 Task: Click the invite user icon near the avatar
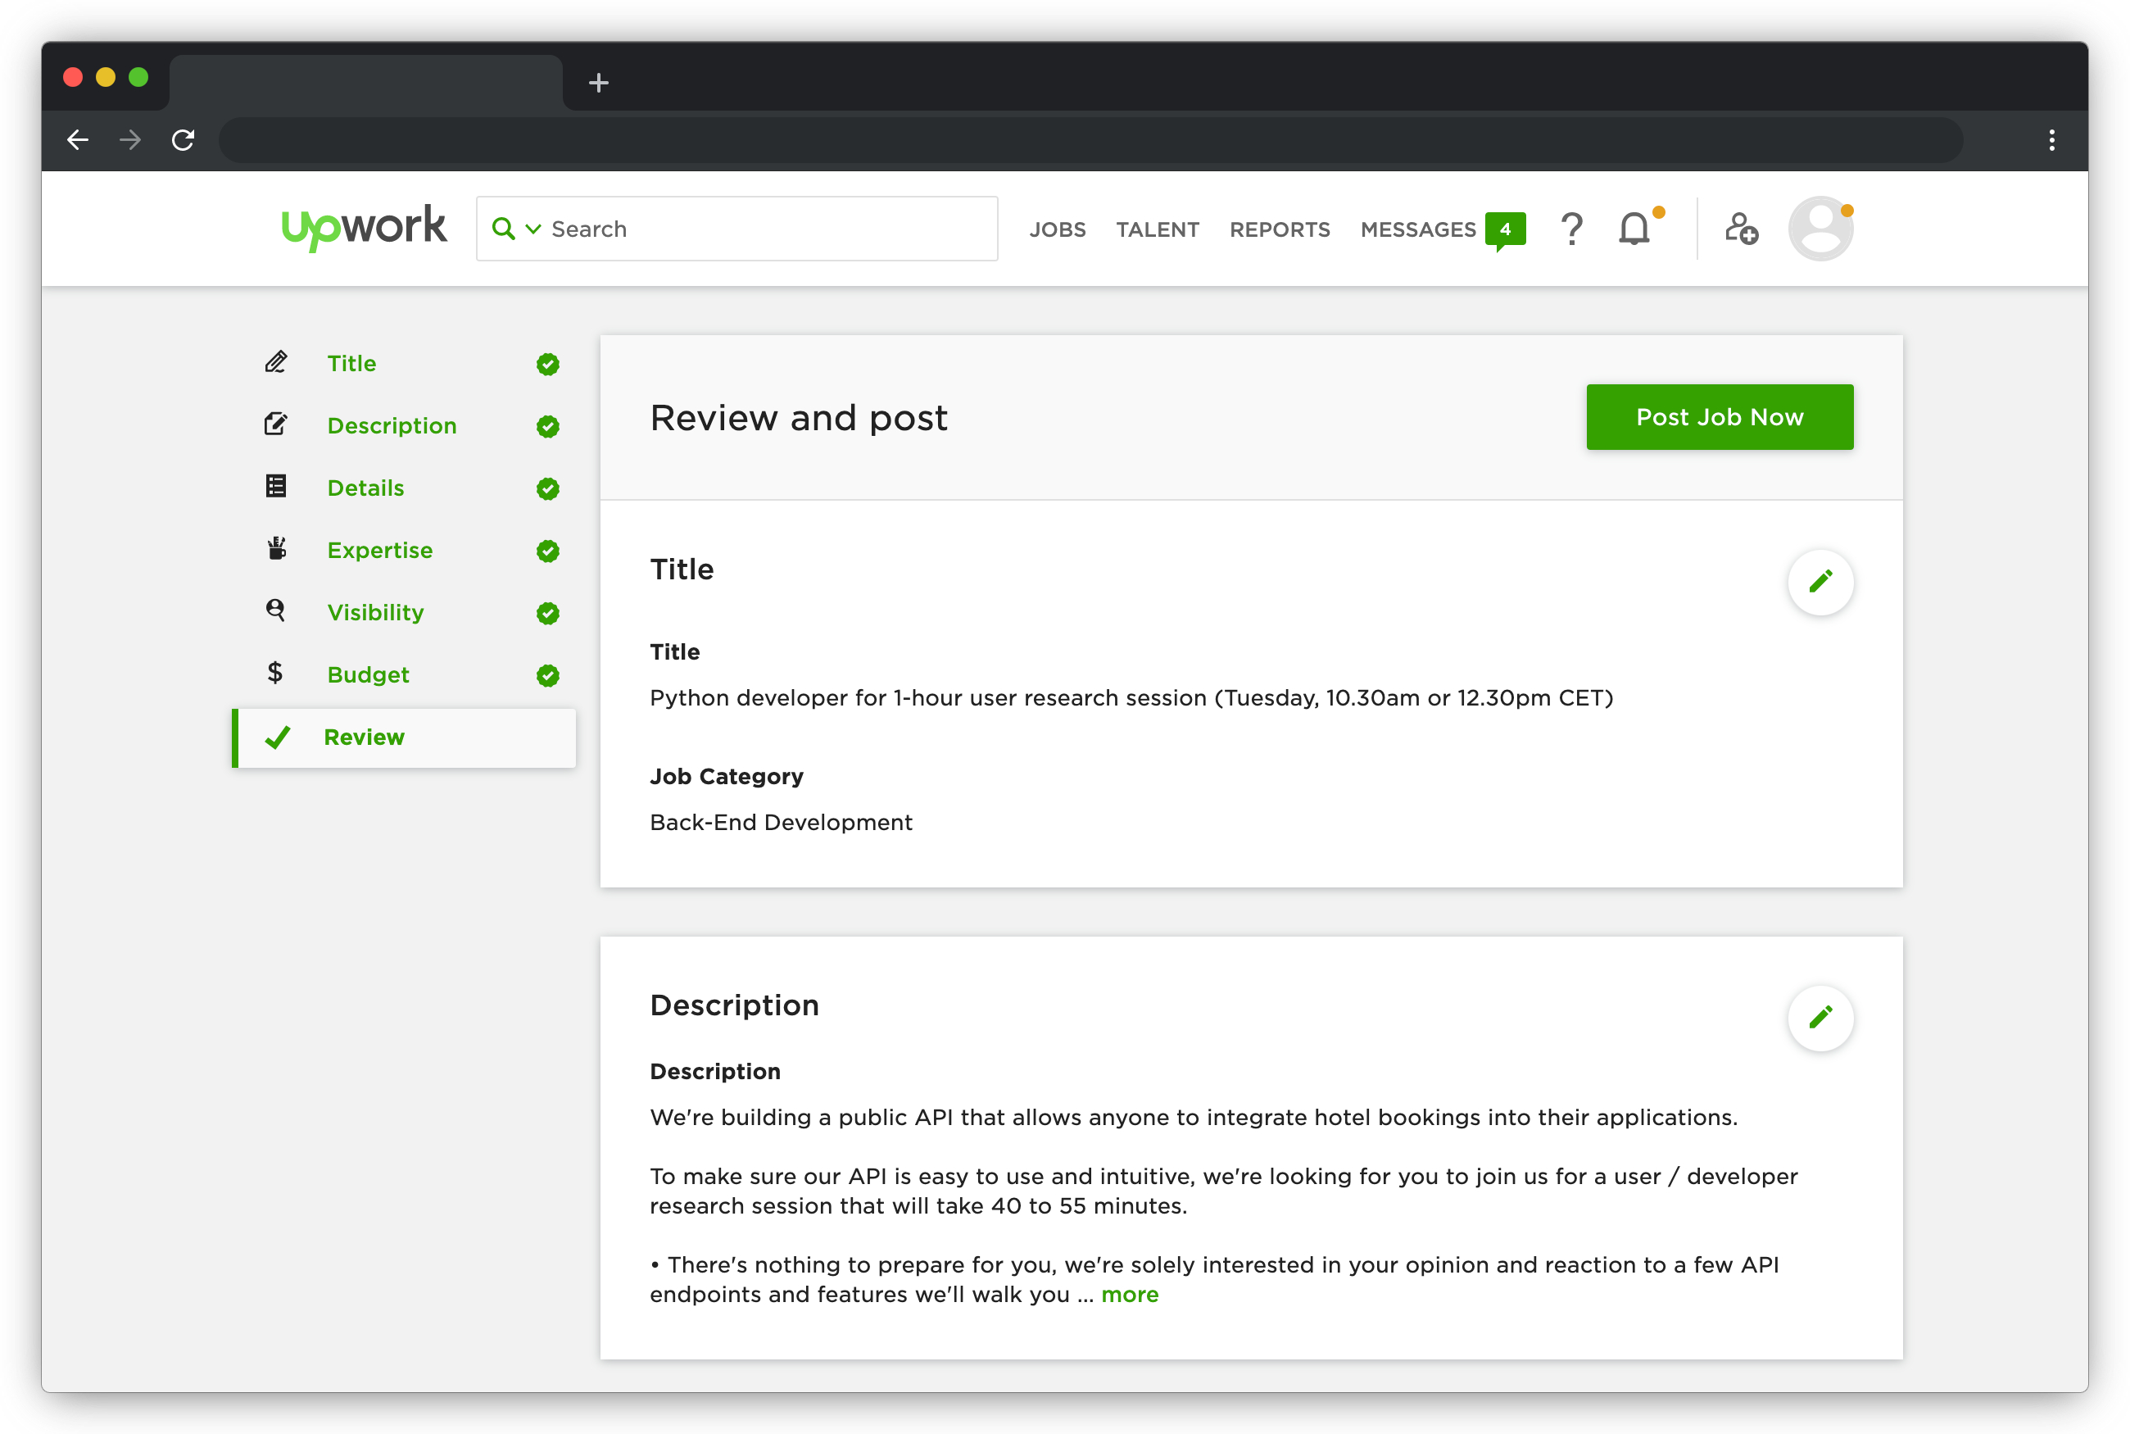click(x=1741, y=229)
